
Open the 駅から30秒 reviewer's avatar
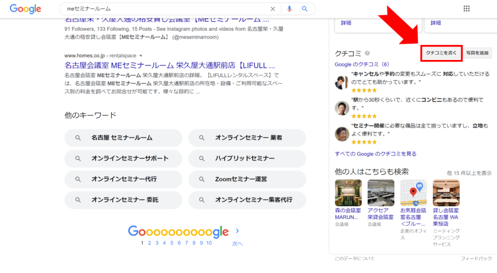click(342, 108)
